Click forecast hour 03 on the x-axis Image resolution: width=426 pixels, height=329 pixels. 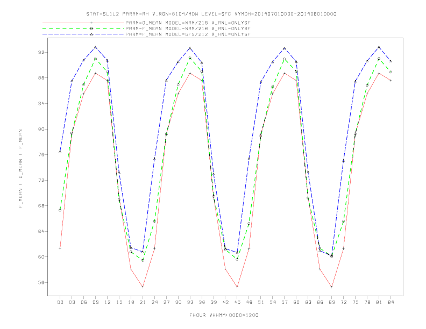click(x=72, y=302)
